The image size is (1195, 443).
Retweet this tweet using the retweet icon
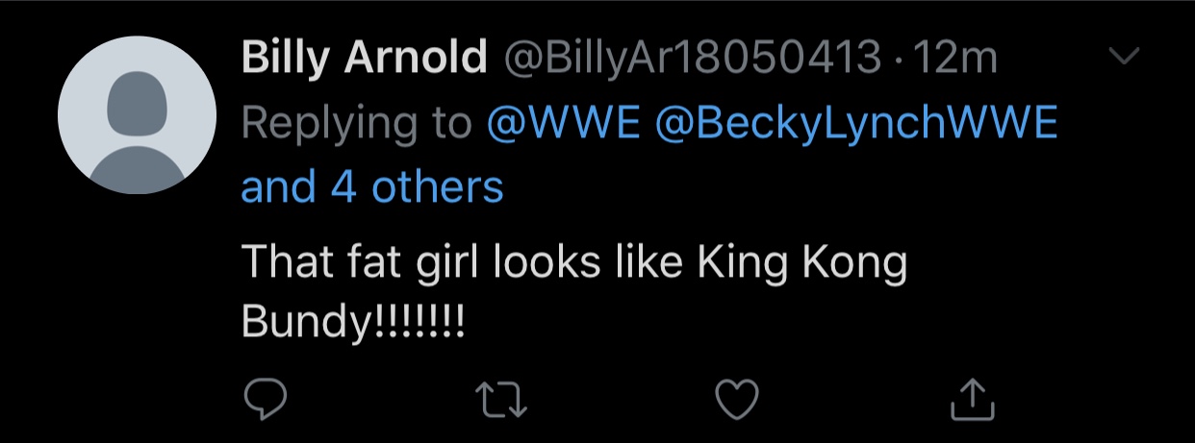[501, 399]
